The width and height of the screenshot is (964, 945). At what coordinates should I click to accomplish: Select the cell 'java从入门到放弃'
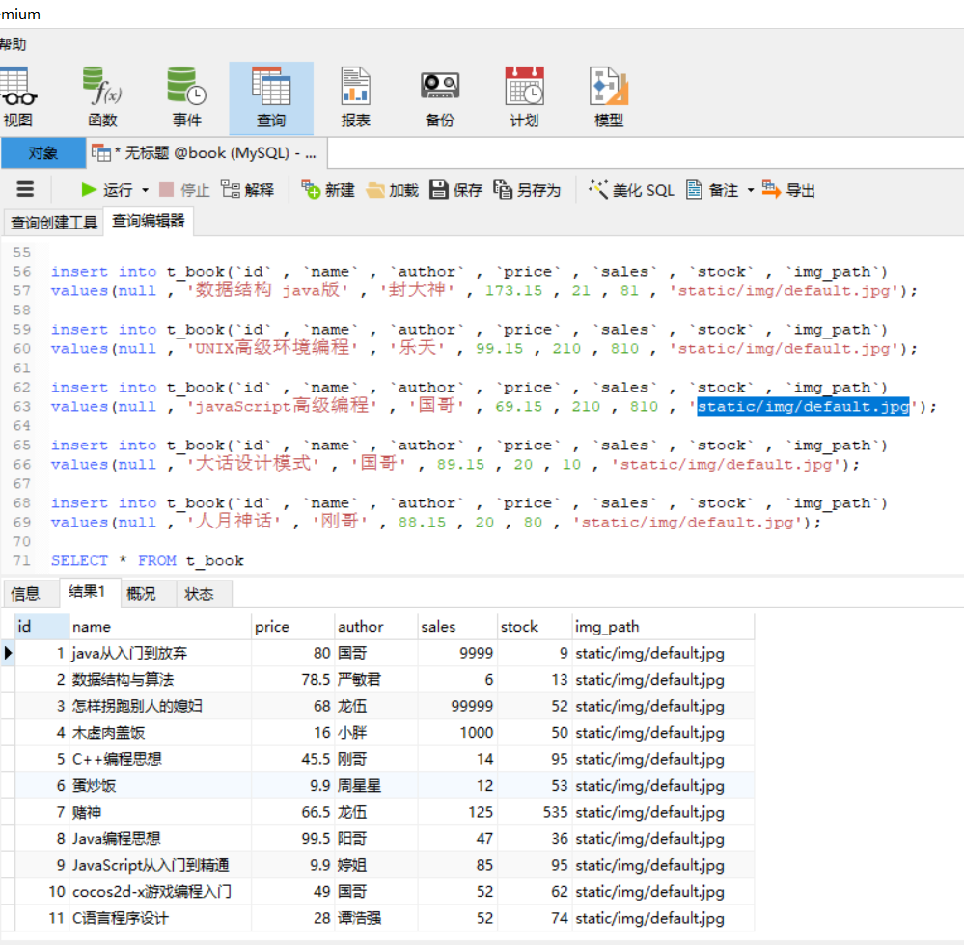160,653
